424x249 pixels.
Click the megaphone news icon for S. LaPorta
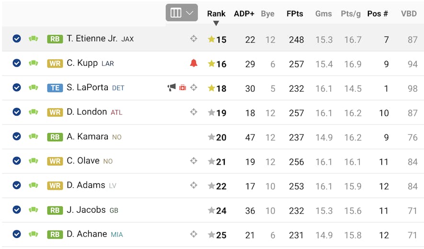pyautogui.click(x=172, y=87)
